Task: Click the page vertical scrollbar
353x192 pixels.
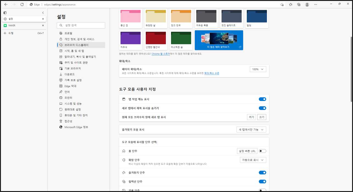Action: [x=351, y=69]
